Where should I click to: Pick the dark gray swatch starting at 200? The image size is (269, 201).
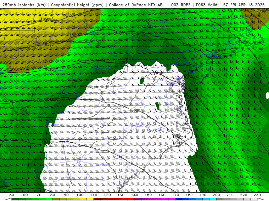220,199
